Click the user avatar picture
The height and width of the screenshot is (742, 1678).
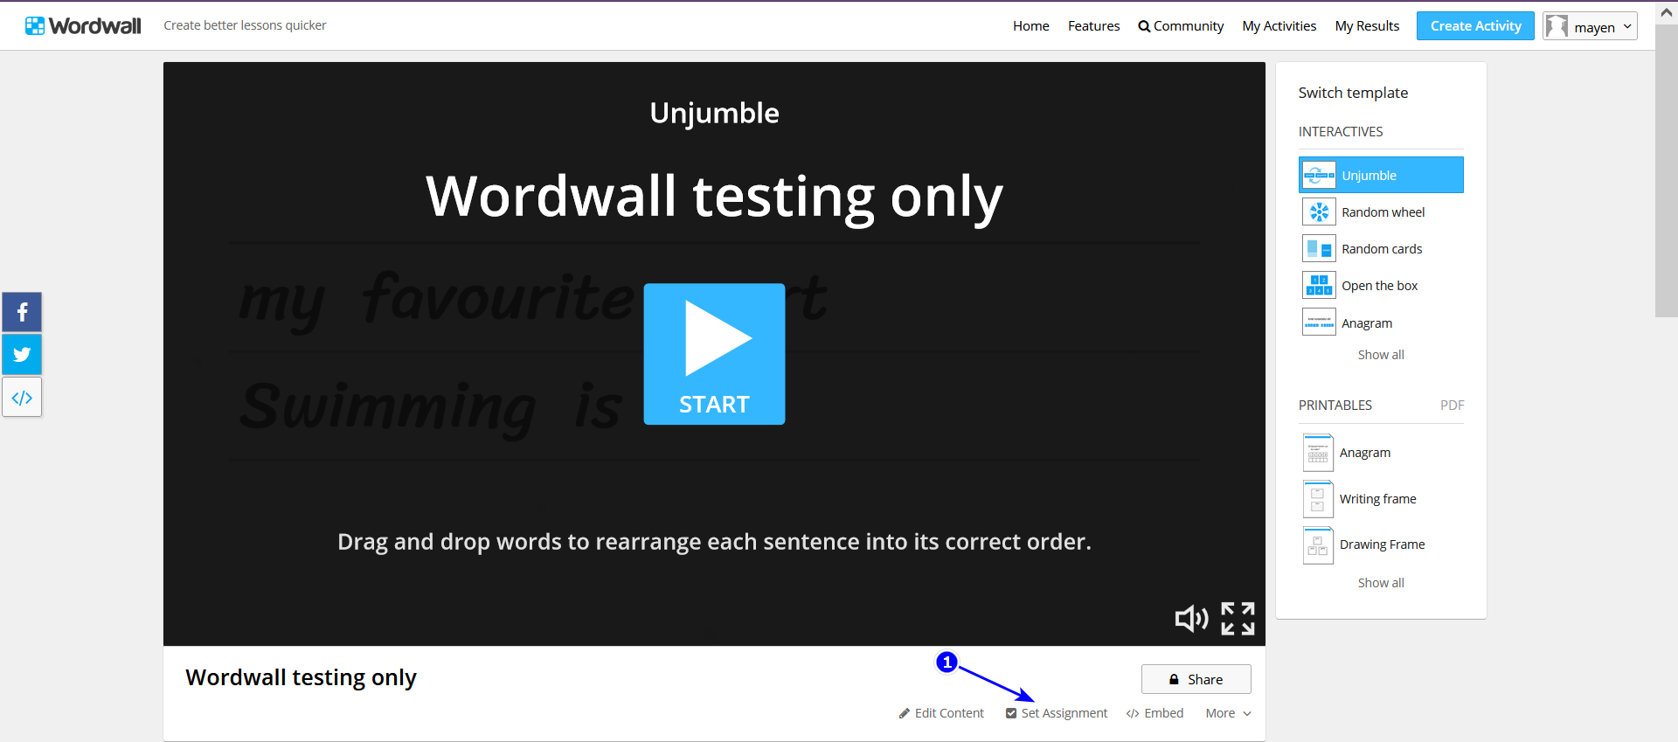[1557, 26]
